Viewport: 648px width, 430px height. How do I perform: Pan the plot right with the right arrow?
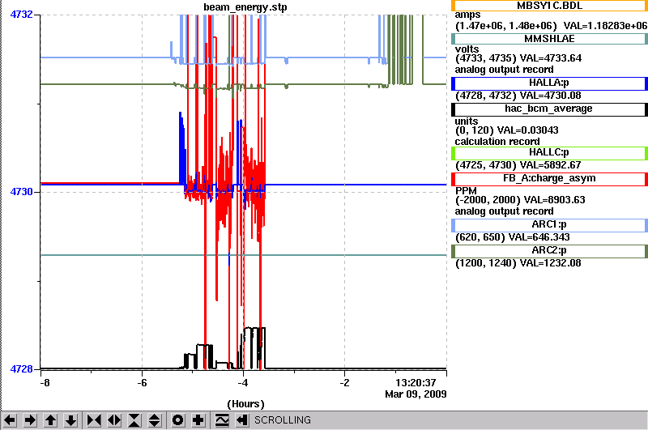click(x=30, y=420)
